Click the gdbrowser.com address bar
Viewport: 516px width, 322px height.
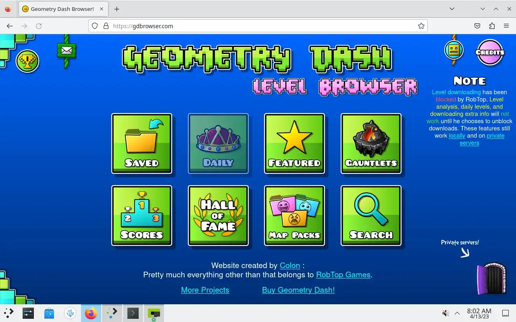click(x=258, y=26)
